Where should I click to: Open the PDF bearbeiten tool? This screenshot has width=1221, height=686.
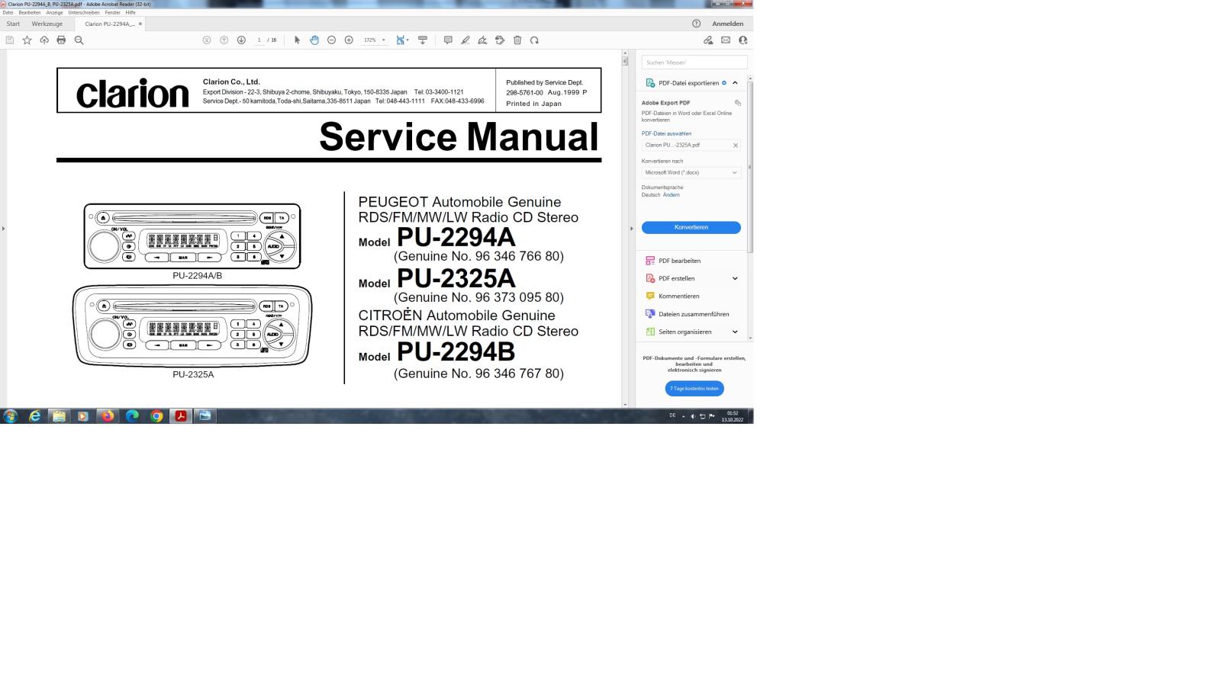click(x=679, y=261)
